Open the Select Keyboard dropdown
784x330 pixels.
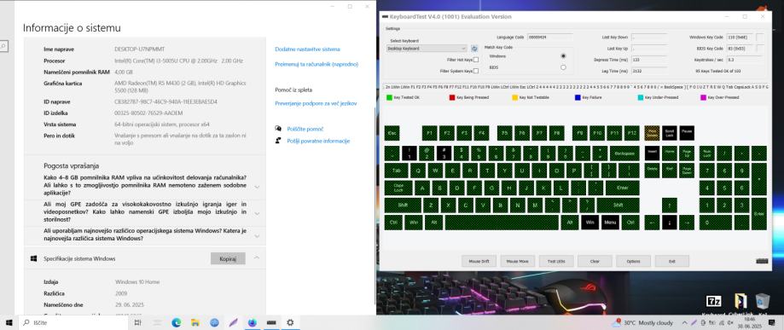[x=427, y=49]
